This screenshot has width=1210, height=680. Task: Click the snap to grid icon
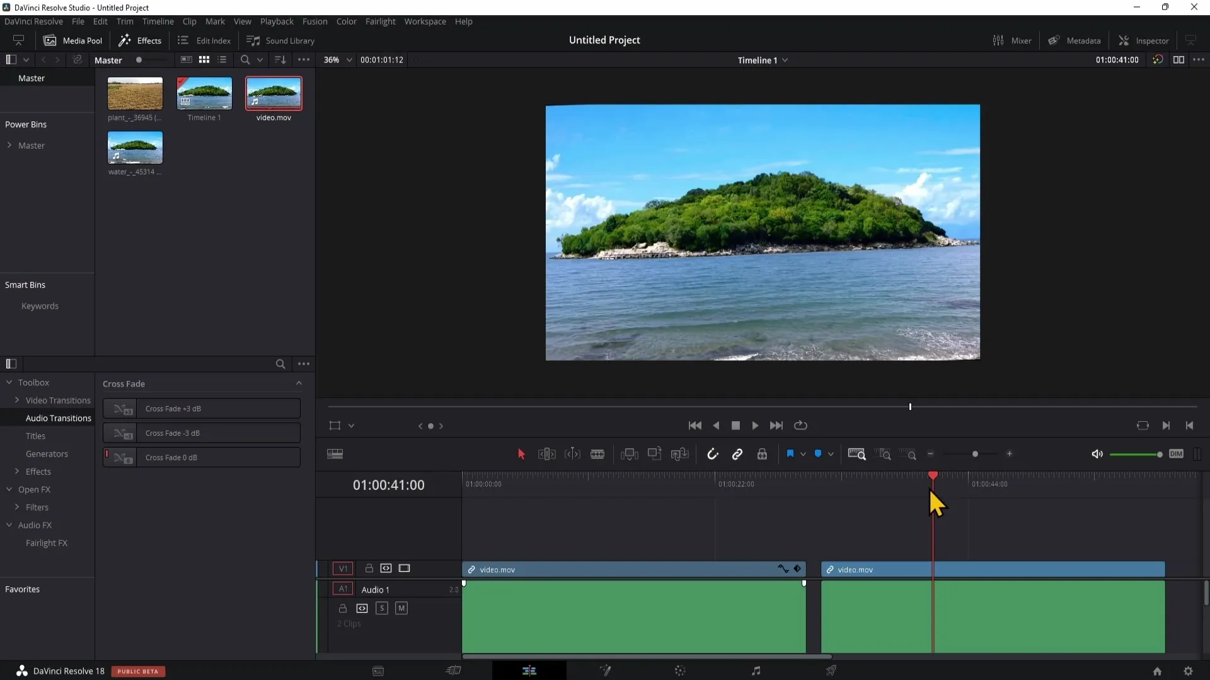point(712,454)
